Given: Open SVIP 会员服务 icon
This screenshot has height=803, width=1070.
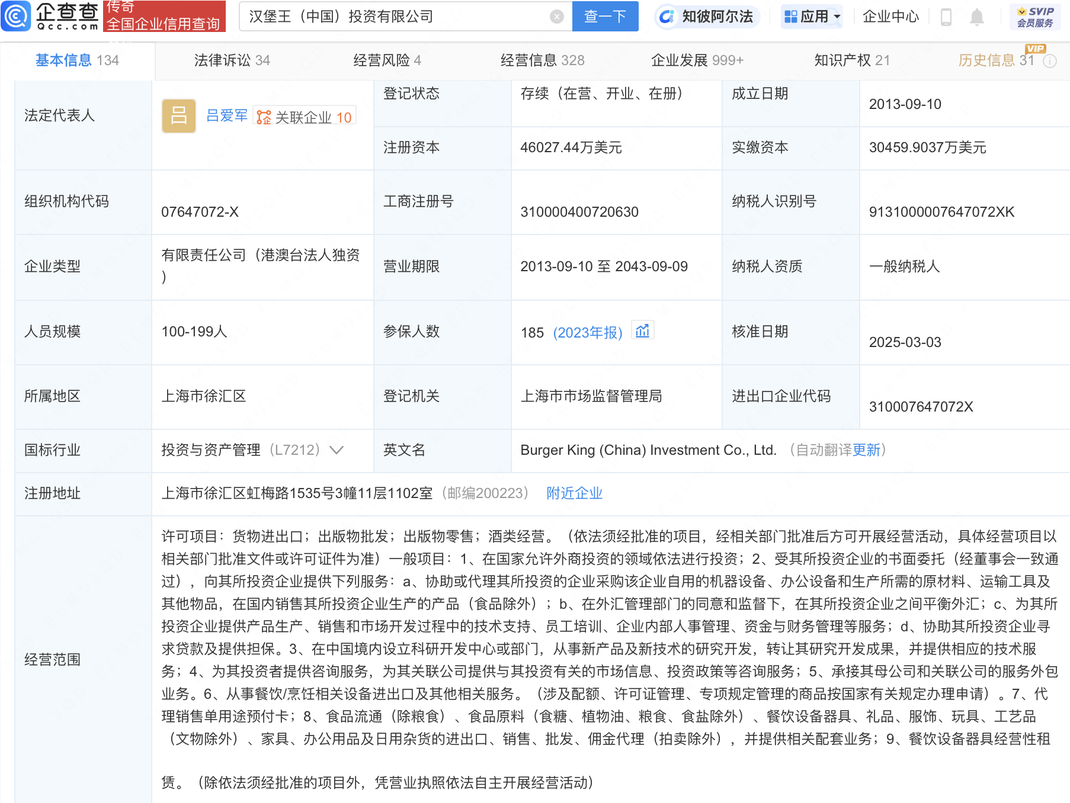Looking at the screenshot, I should (1035, 17).
